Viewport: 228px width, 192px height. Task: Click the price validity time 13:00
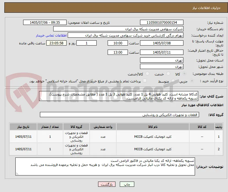(x=118, y=52)
